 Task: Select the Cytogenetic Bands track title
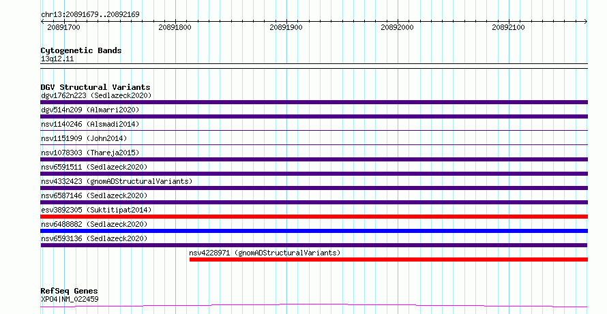[x=81, y=50]
